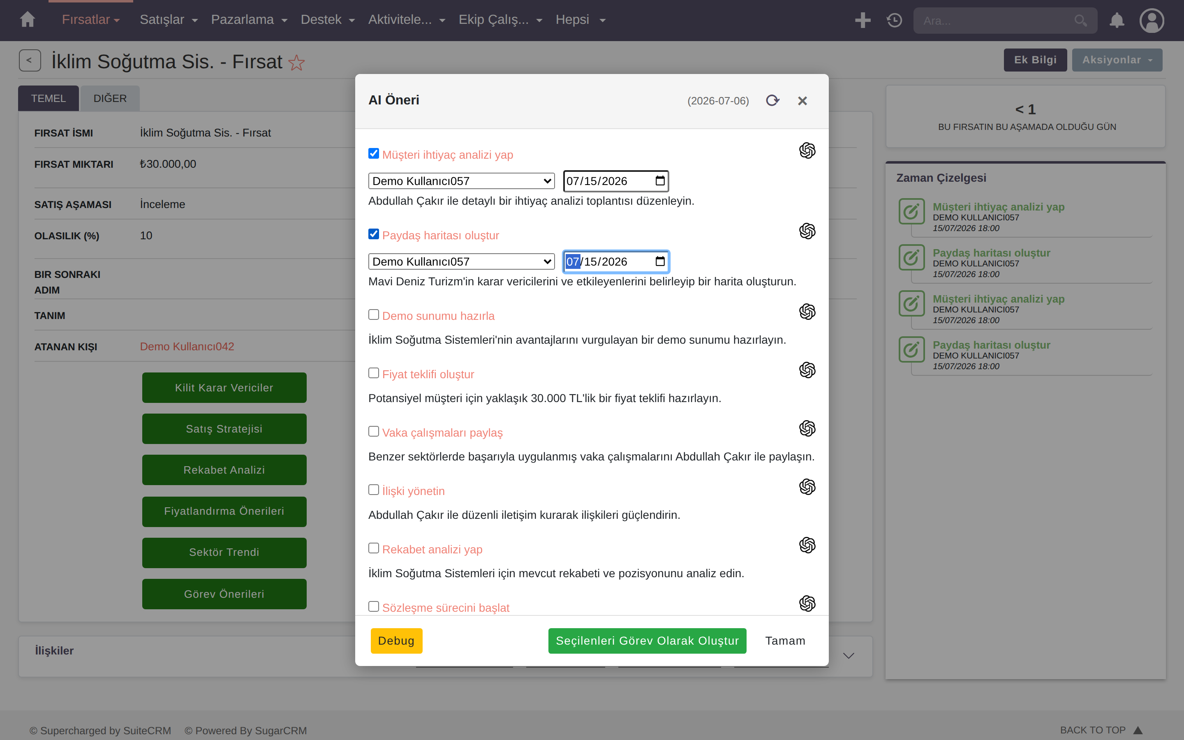This screenshot has width=1184, height=740.
Task: Open calendar picker in Paydaş haritası date field
Action: tap(660, 261)
